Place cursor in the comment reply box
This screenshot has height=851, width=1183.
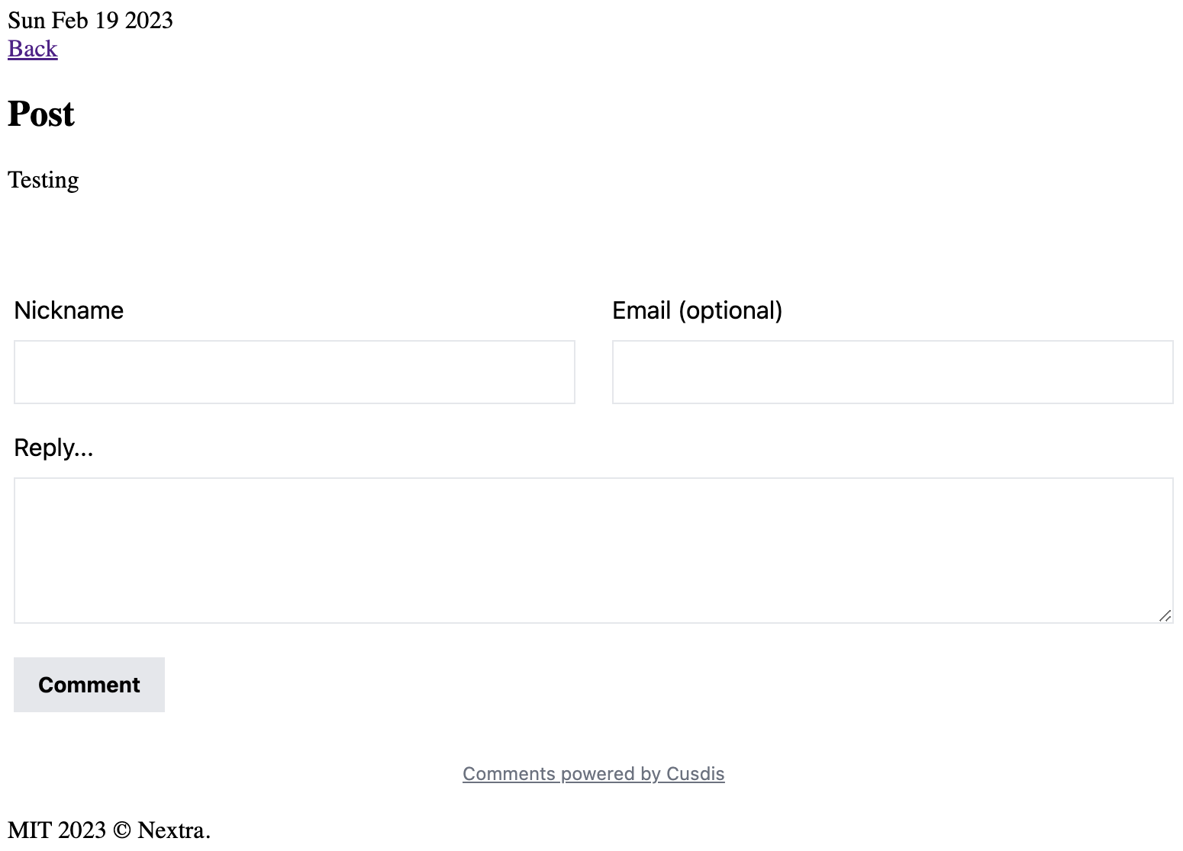click(x=593, y=549)
